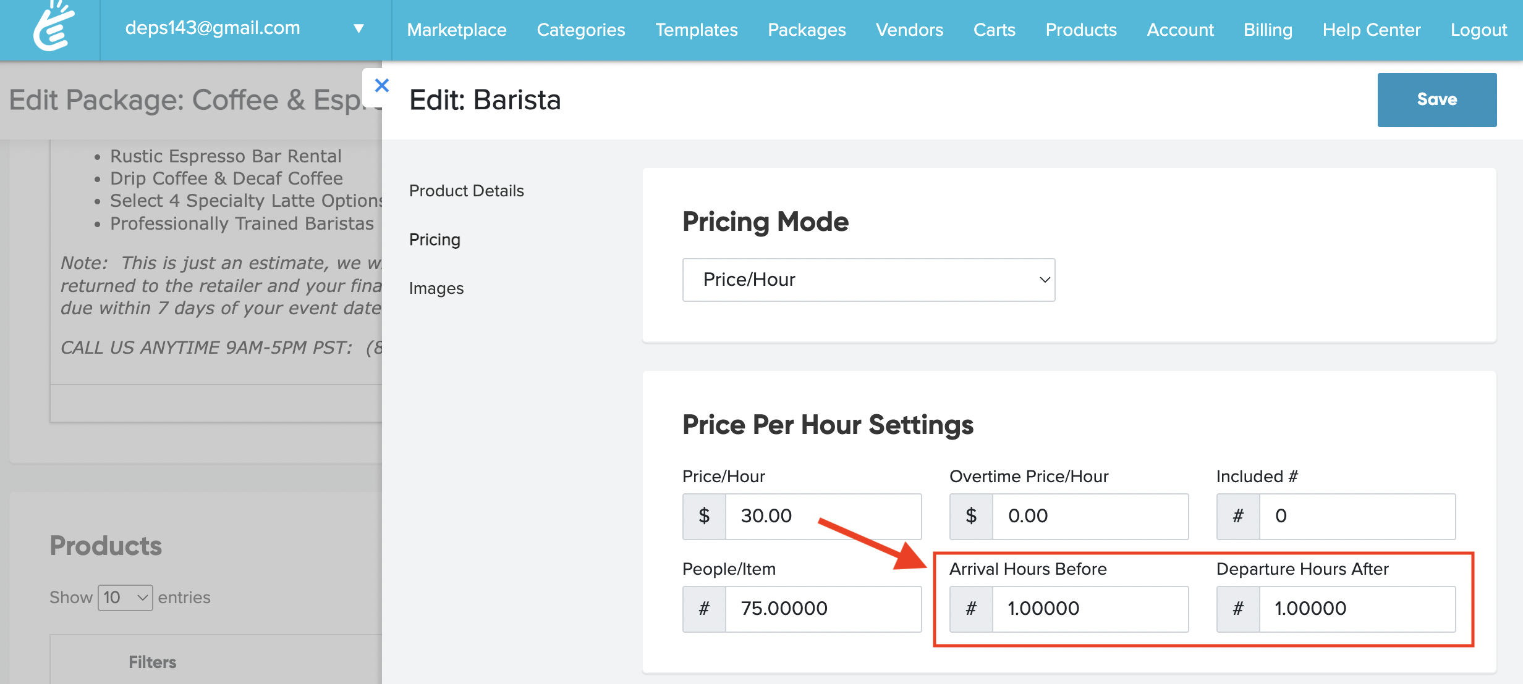Open the Pricing Mode dropdown
Screen dimensions: 1523x684
868,280
